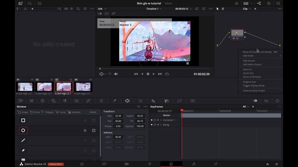Toggle the viewer full-screen expand icon
The height and width of the screenshot is (167, 298).
click(x=203, y=9)
